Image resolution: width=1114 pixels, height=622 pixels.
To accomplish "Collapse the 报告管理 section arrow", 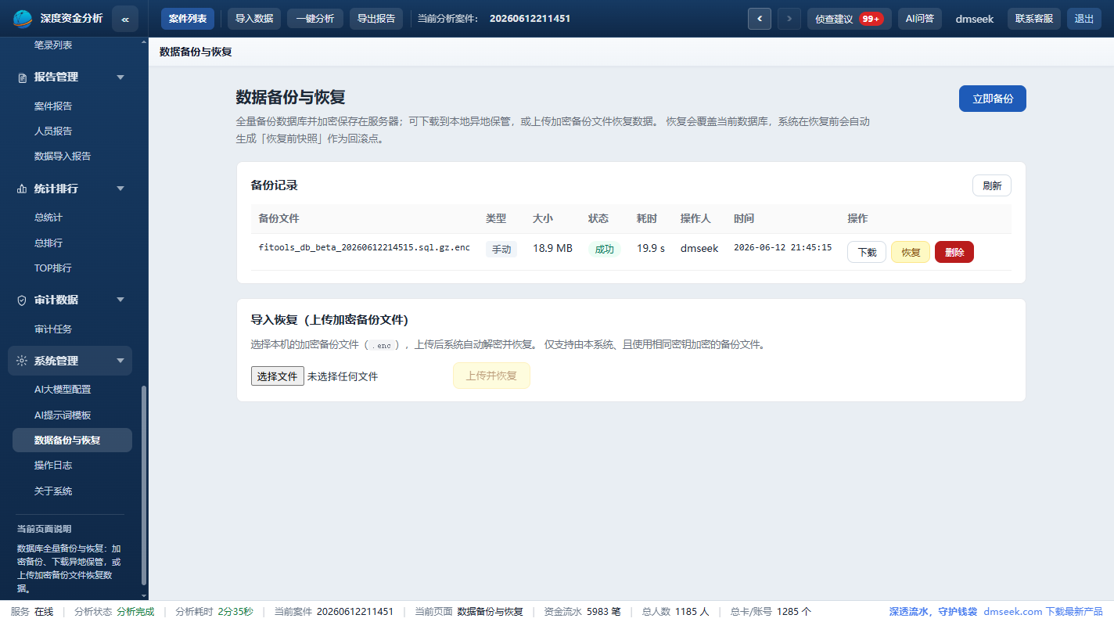I will point(120,77).
